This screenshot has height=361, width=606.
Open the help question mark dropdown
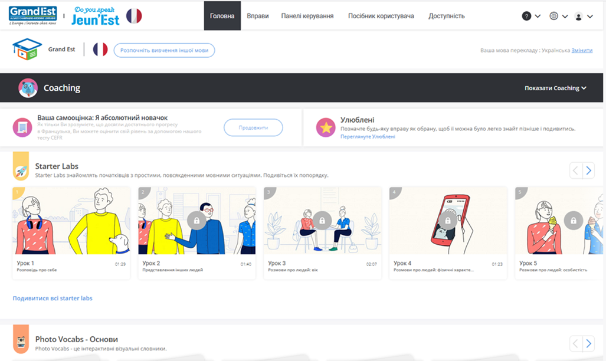click(531, 16)
